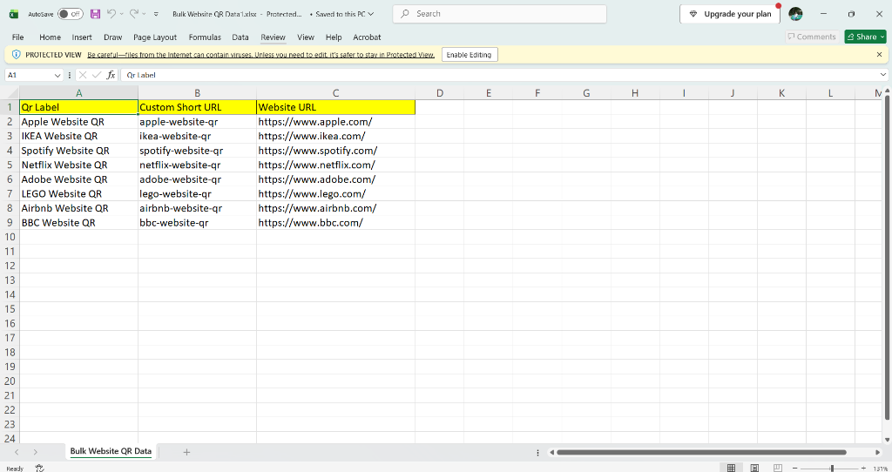Open the Page Layout ribbon tab
This screenshot has width=892, height=472.
(x=155, y=37)
